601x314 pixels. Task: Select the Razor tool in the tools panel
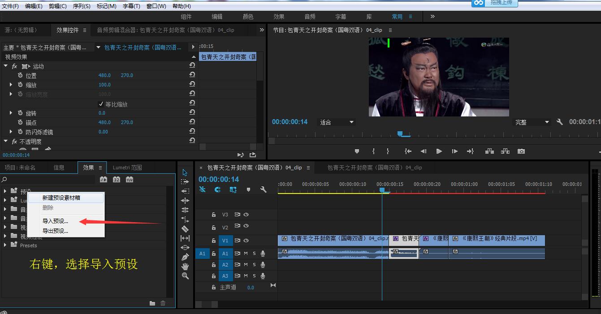[x=185, y=229]
